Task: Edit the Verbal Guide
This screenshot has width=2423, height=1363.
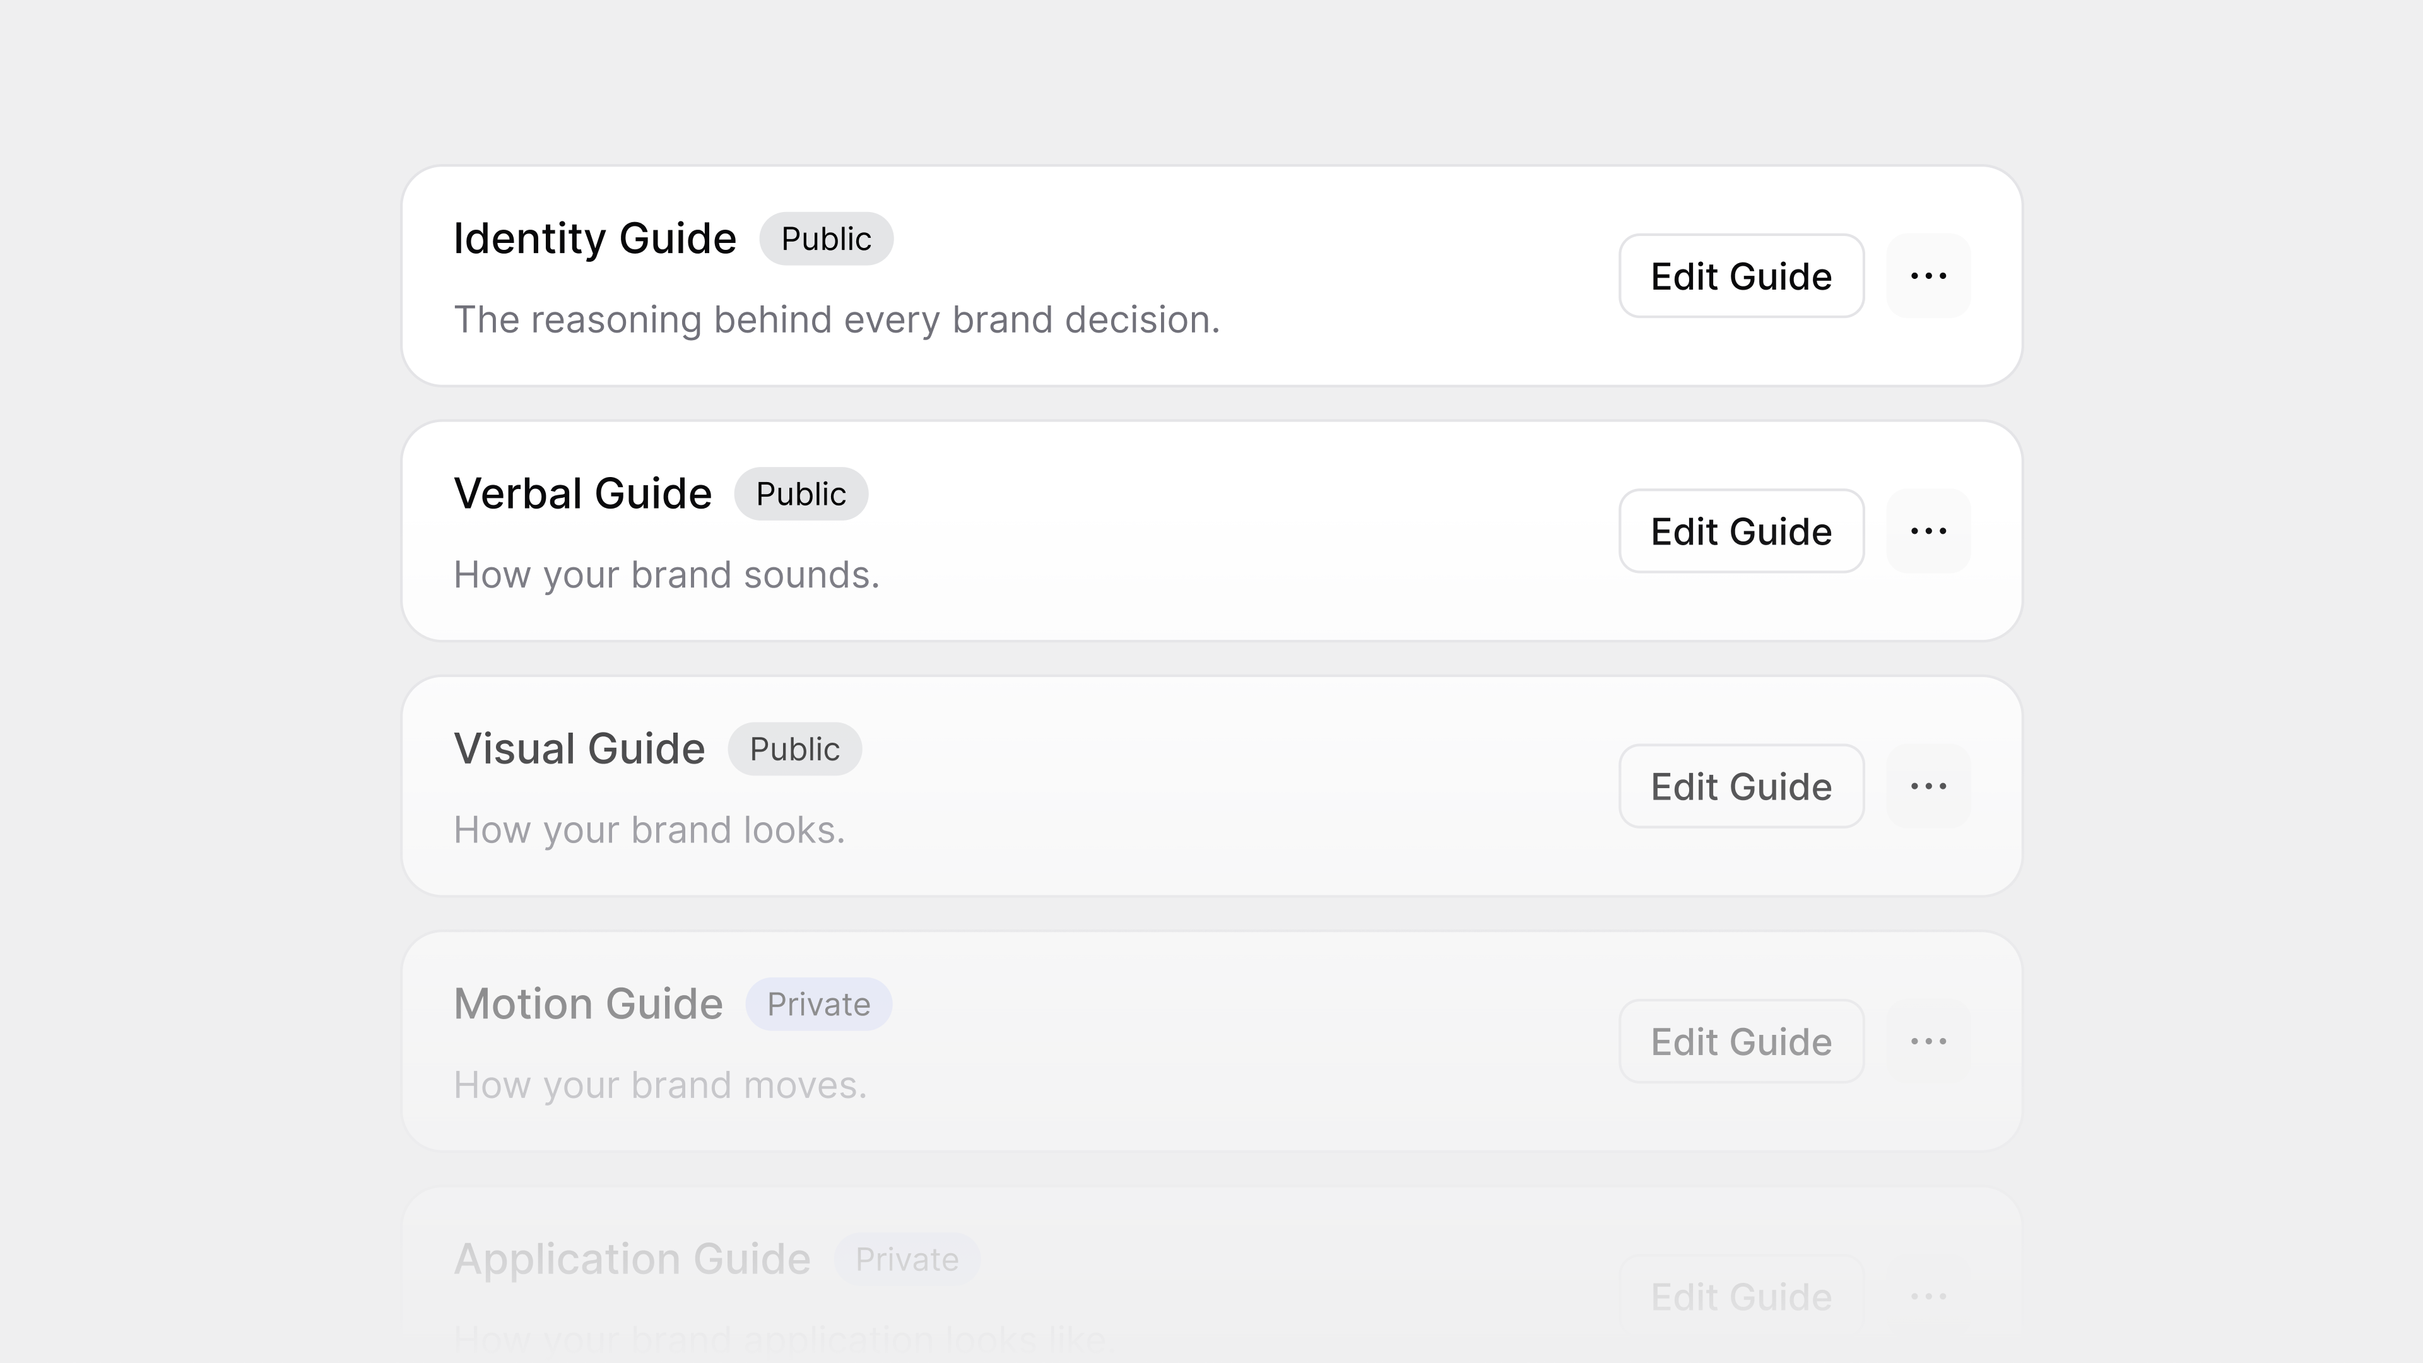Action: pyautogui.click(x=1741, y=531)
